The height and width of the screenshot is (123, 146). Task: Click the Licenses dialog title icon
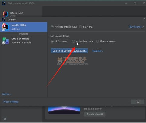4,19
